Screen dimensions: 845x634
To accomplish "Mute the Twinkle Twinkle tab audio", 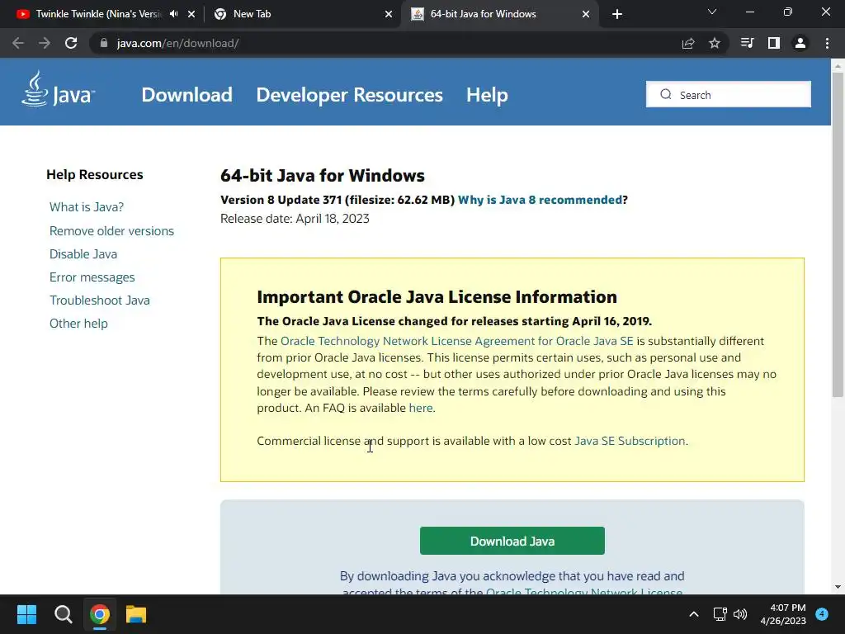I will (x=173, y=14).
